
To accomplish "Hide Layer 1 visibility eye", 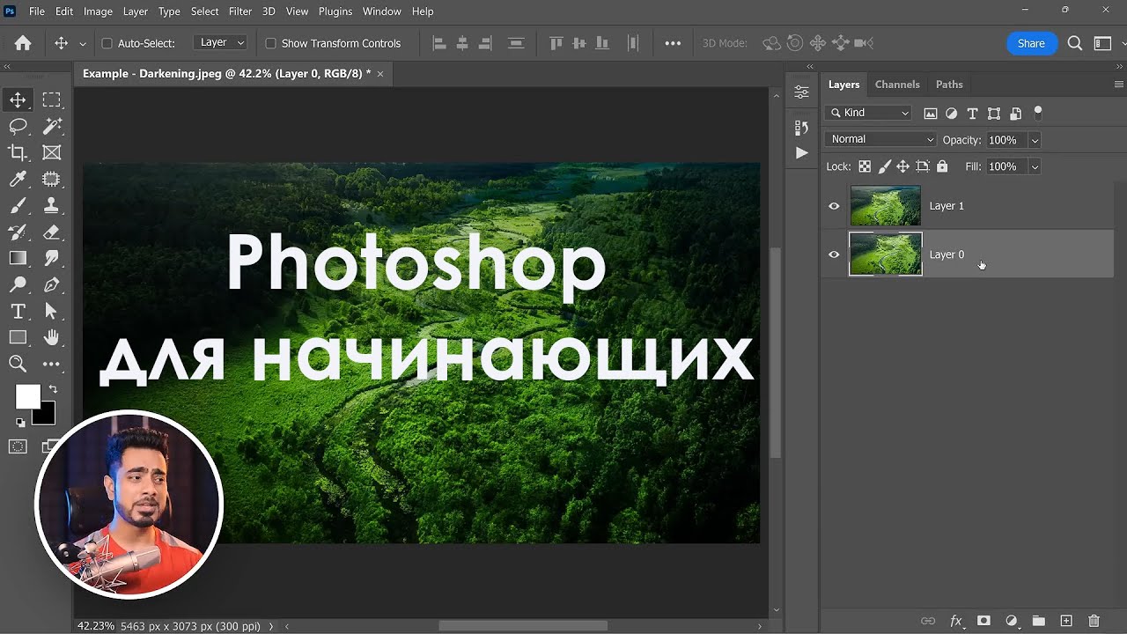I will click(x=834, y=206).
